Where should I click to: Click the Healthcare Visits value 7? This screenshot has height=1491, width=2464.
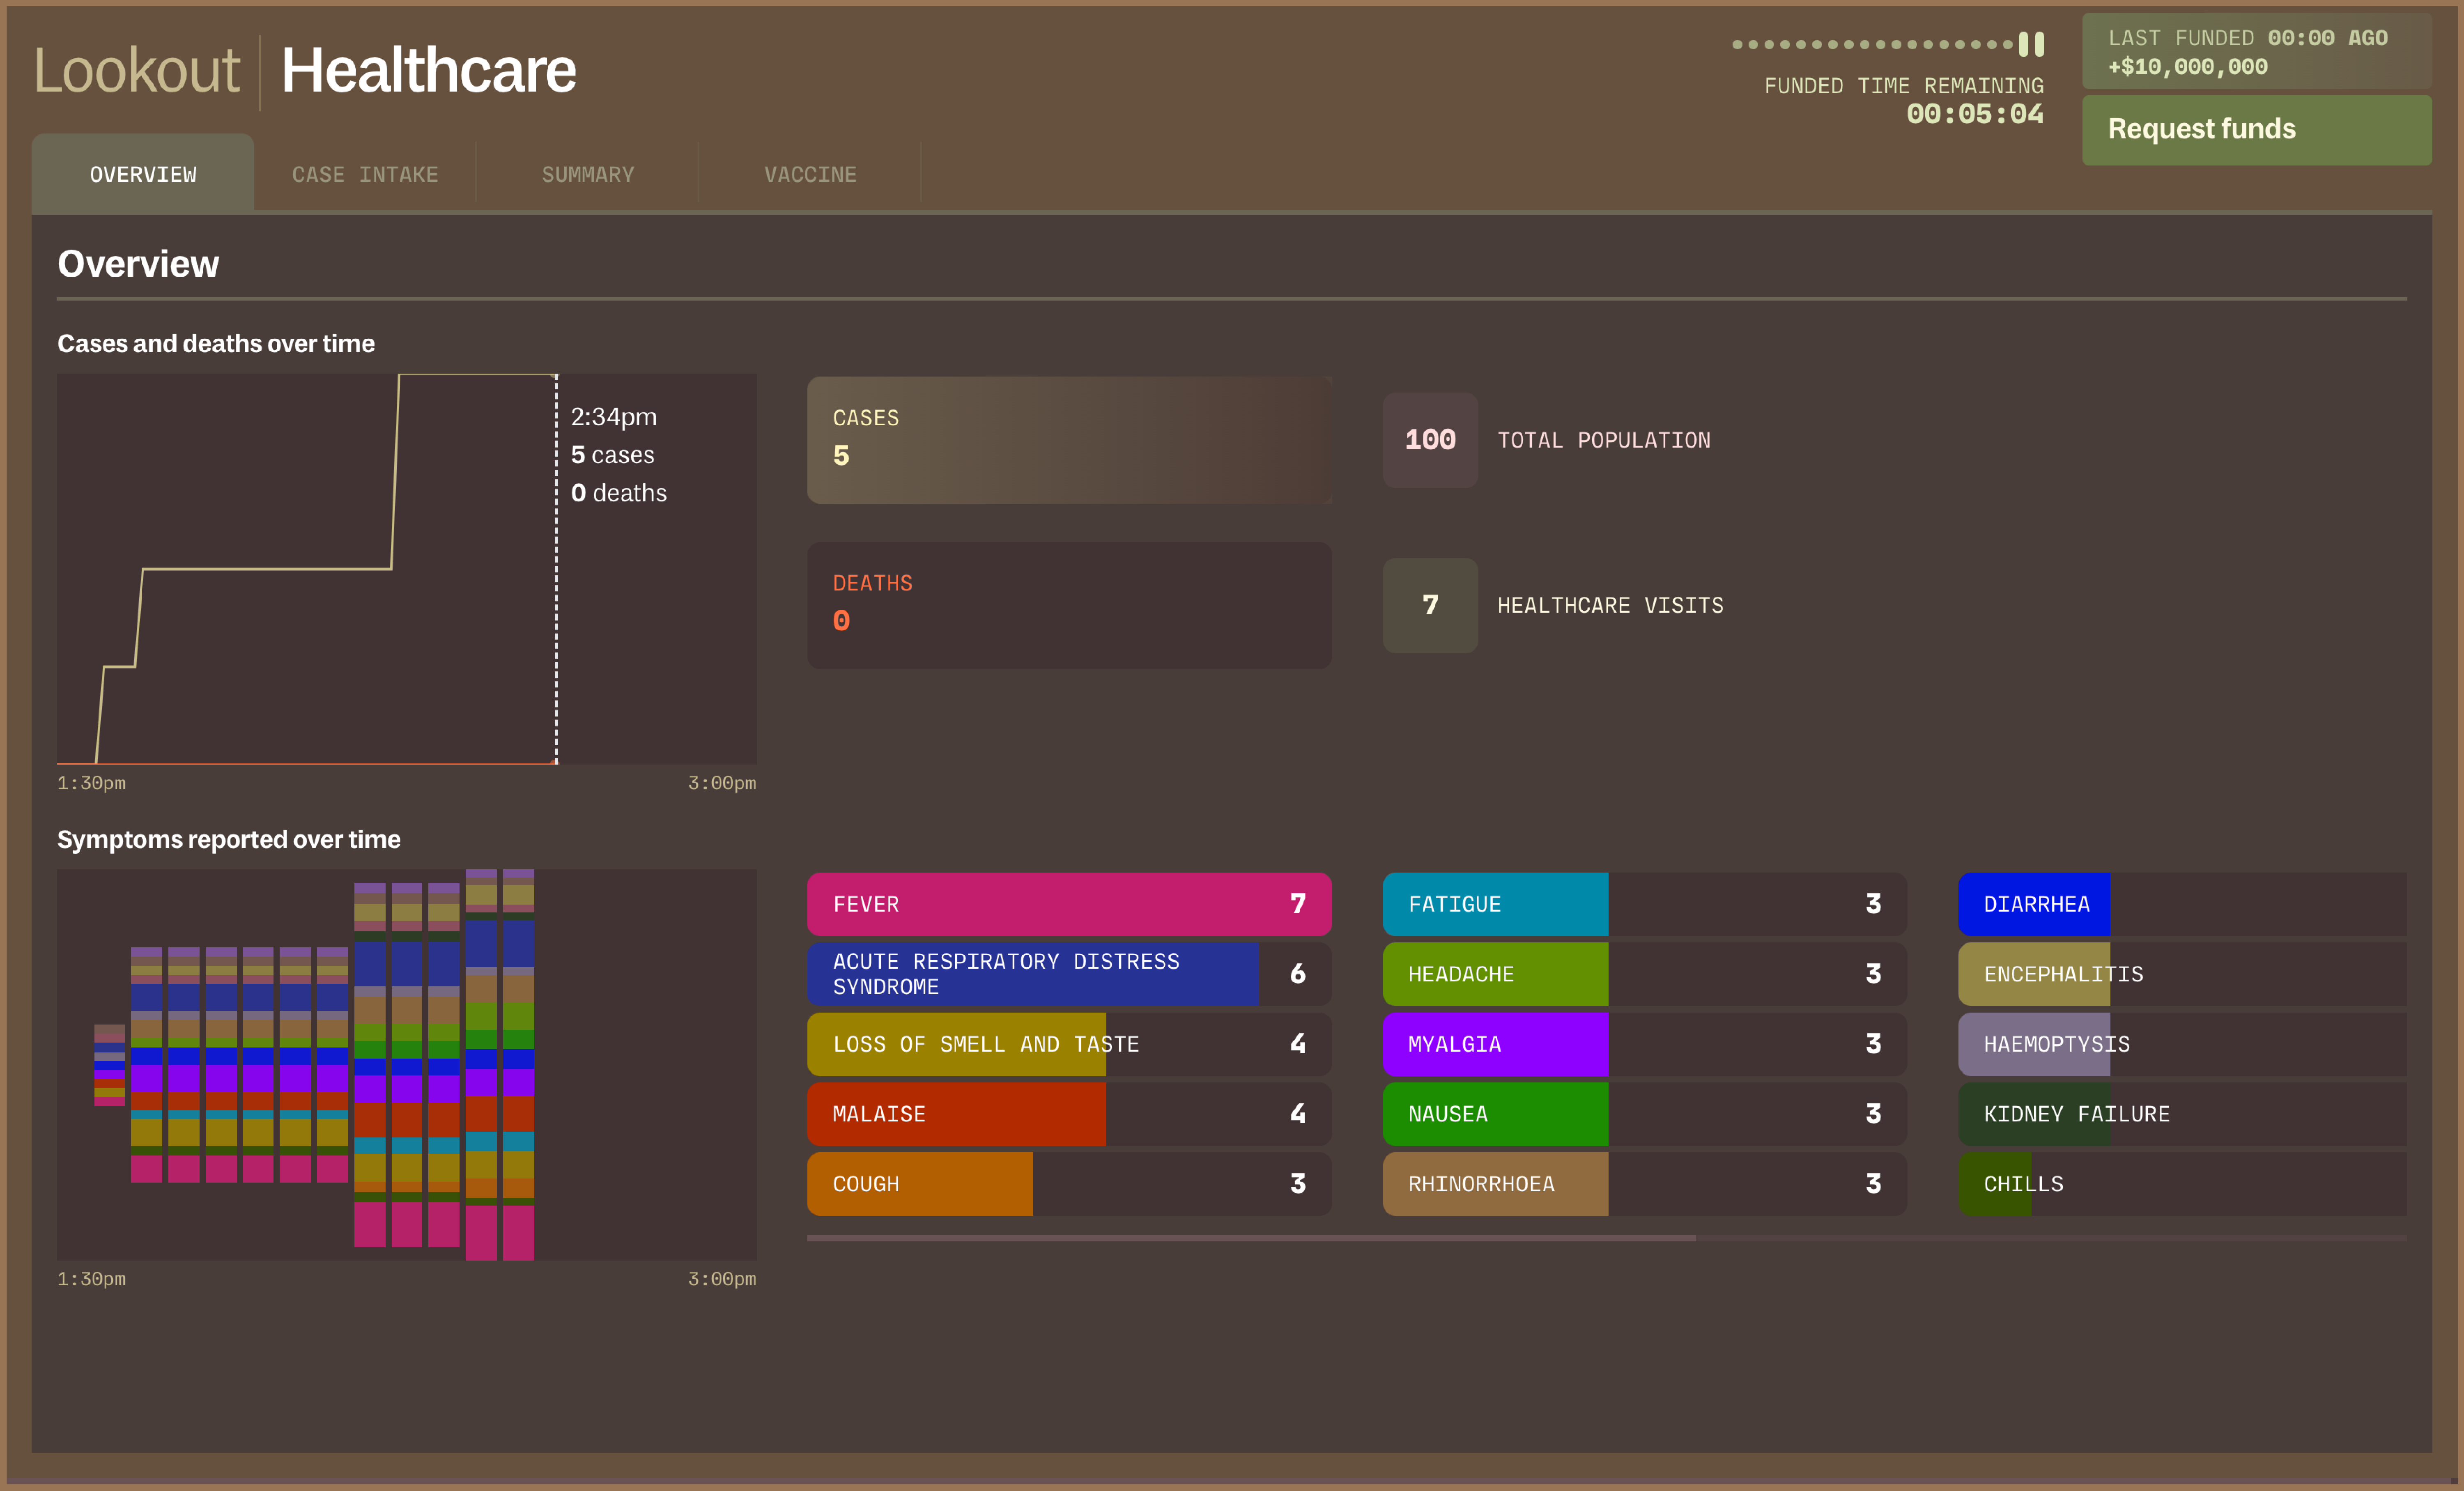click(1430, 606)
